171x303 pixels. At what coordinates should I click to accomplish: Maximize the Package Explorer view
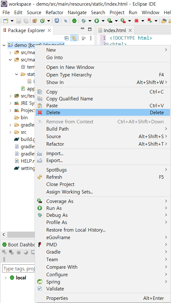(89, 29)
